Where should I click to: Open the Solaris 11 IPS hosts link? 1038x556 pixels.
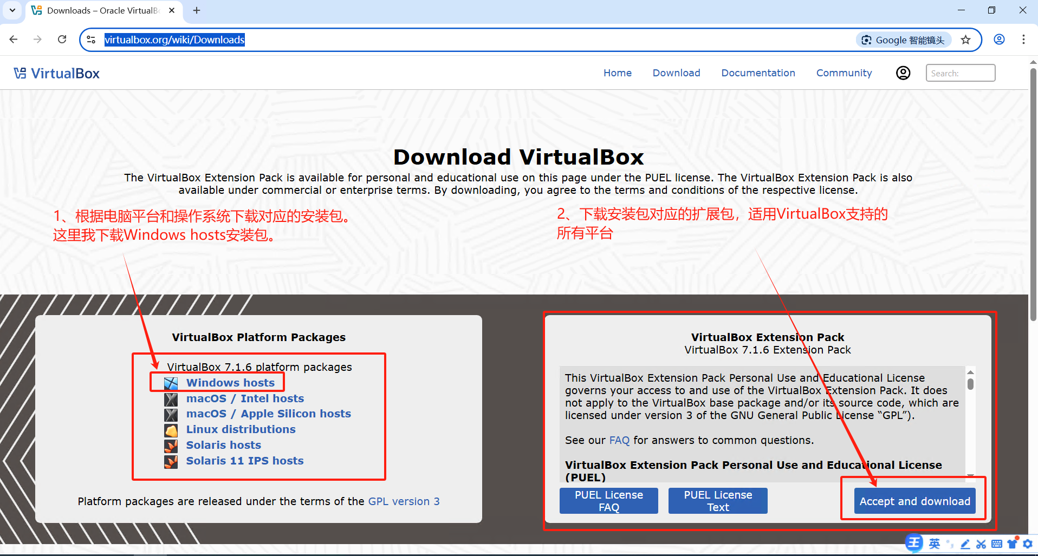tap(245, 461)
